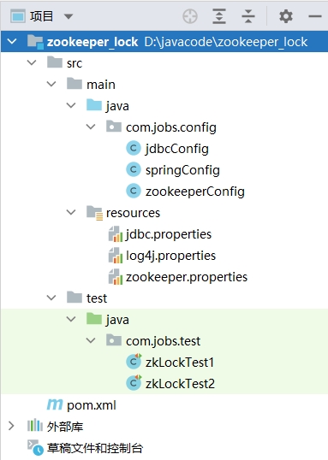
Task: Select the zkLockTest1 class name
Action: [180, 363]
